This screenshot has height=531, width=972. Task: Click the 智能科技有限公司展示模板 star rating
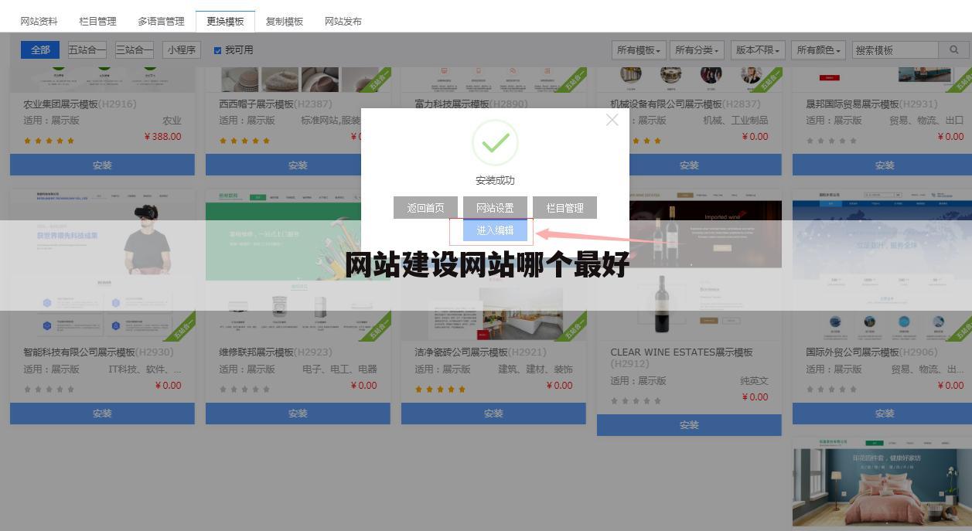49,390
